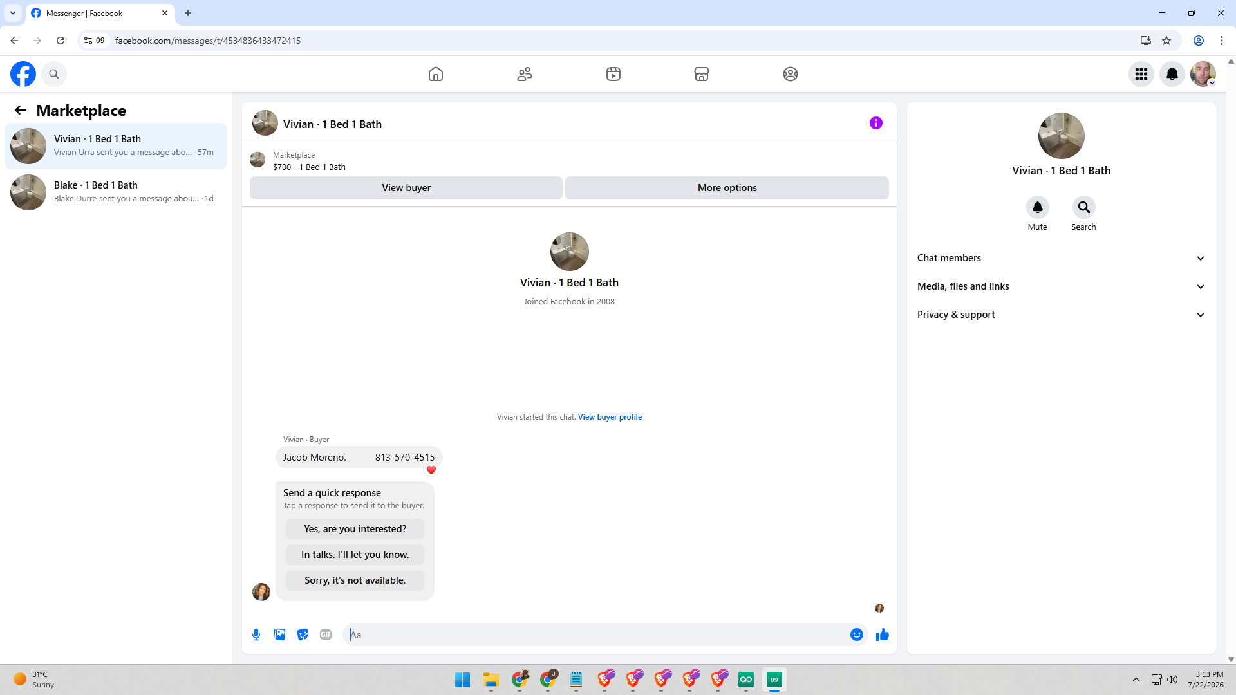Open the clock showing 3:13 PM
This screenshot has height=695, width=1236.
1206,680
